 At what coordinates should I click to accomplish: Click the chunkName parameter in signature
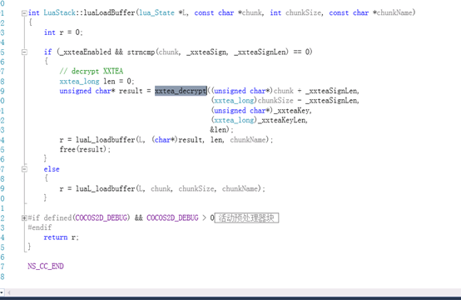[394, 12]
